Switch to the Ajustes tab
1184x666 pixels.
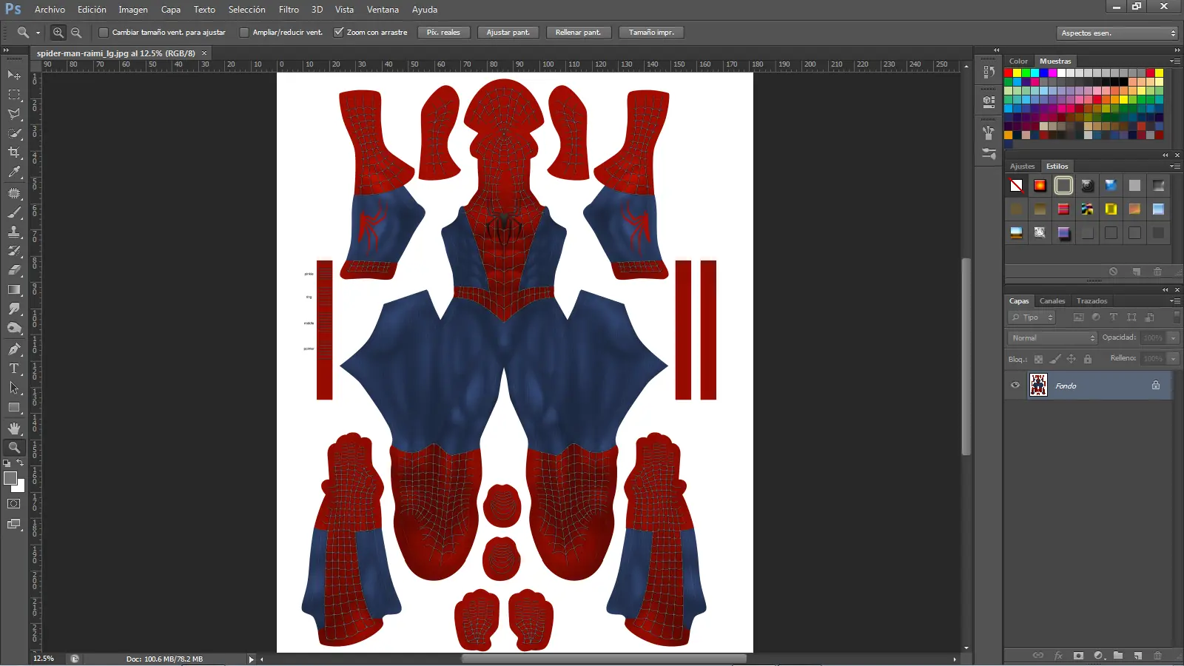[1023, 166]
